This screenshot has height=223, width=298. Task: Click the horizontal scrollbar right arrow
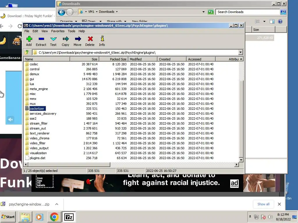[x=237, y=165]
